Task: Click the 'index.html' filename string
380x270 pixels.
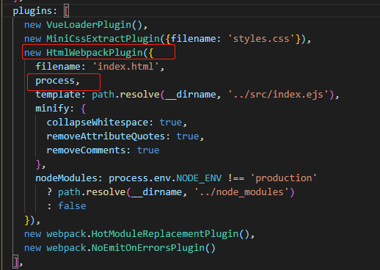Action: point(125,67)
